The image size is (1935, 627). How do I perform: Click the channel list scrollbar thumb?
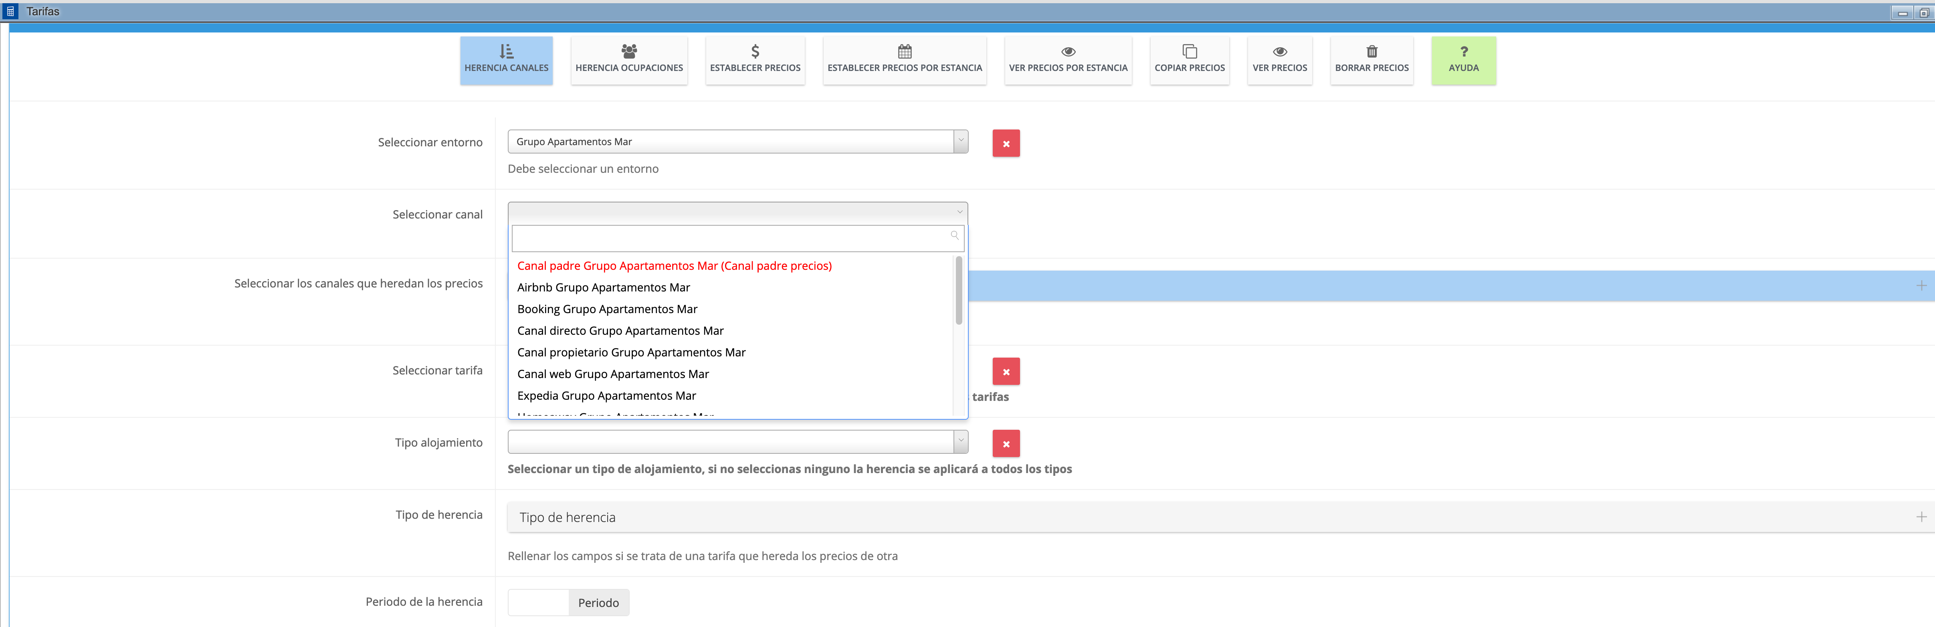[959, 290]
